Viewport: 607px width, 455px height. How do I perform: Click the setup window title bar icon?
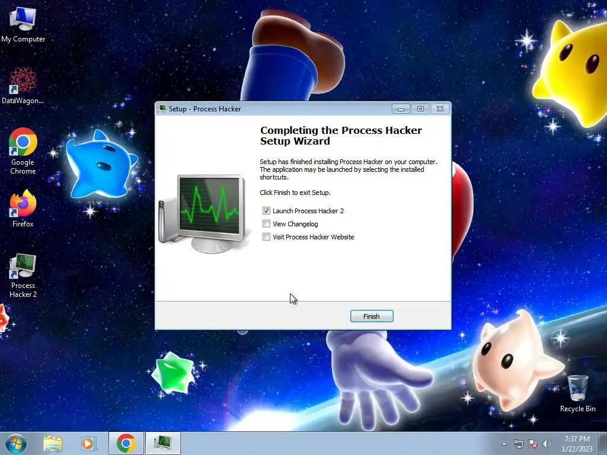coord(162,109)
